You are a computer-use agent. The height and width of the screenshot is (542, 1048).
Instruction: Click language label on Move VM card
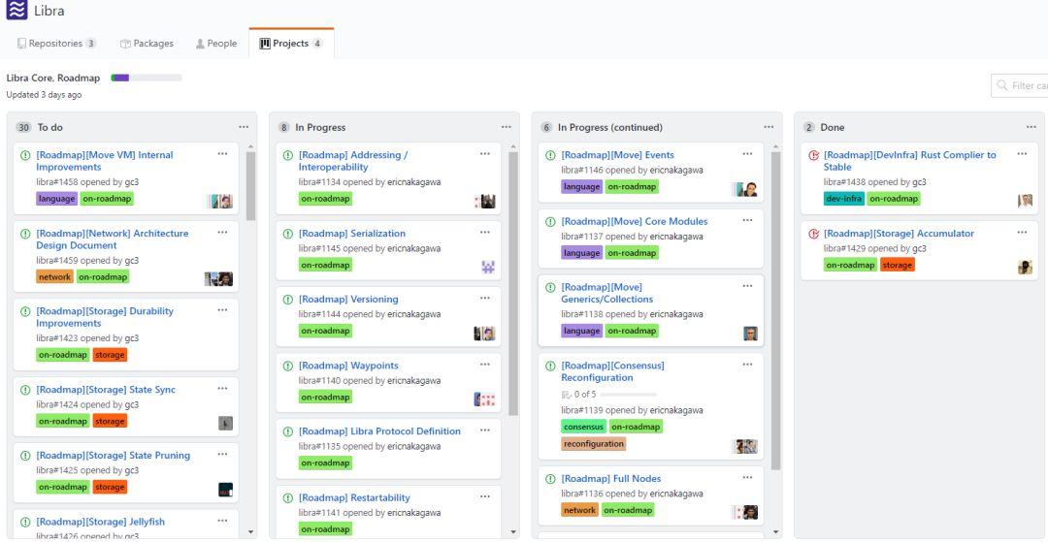pyautogui.click(x=57, y=198)
